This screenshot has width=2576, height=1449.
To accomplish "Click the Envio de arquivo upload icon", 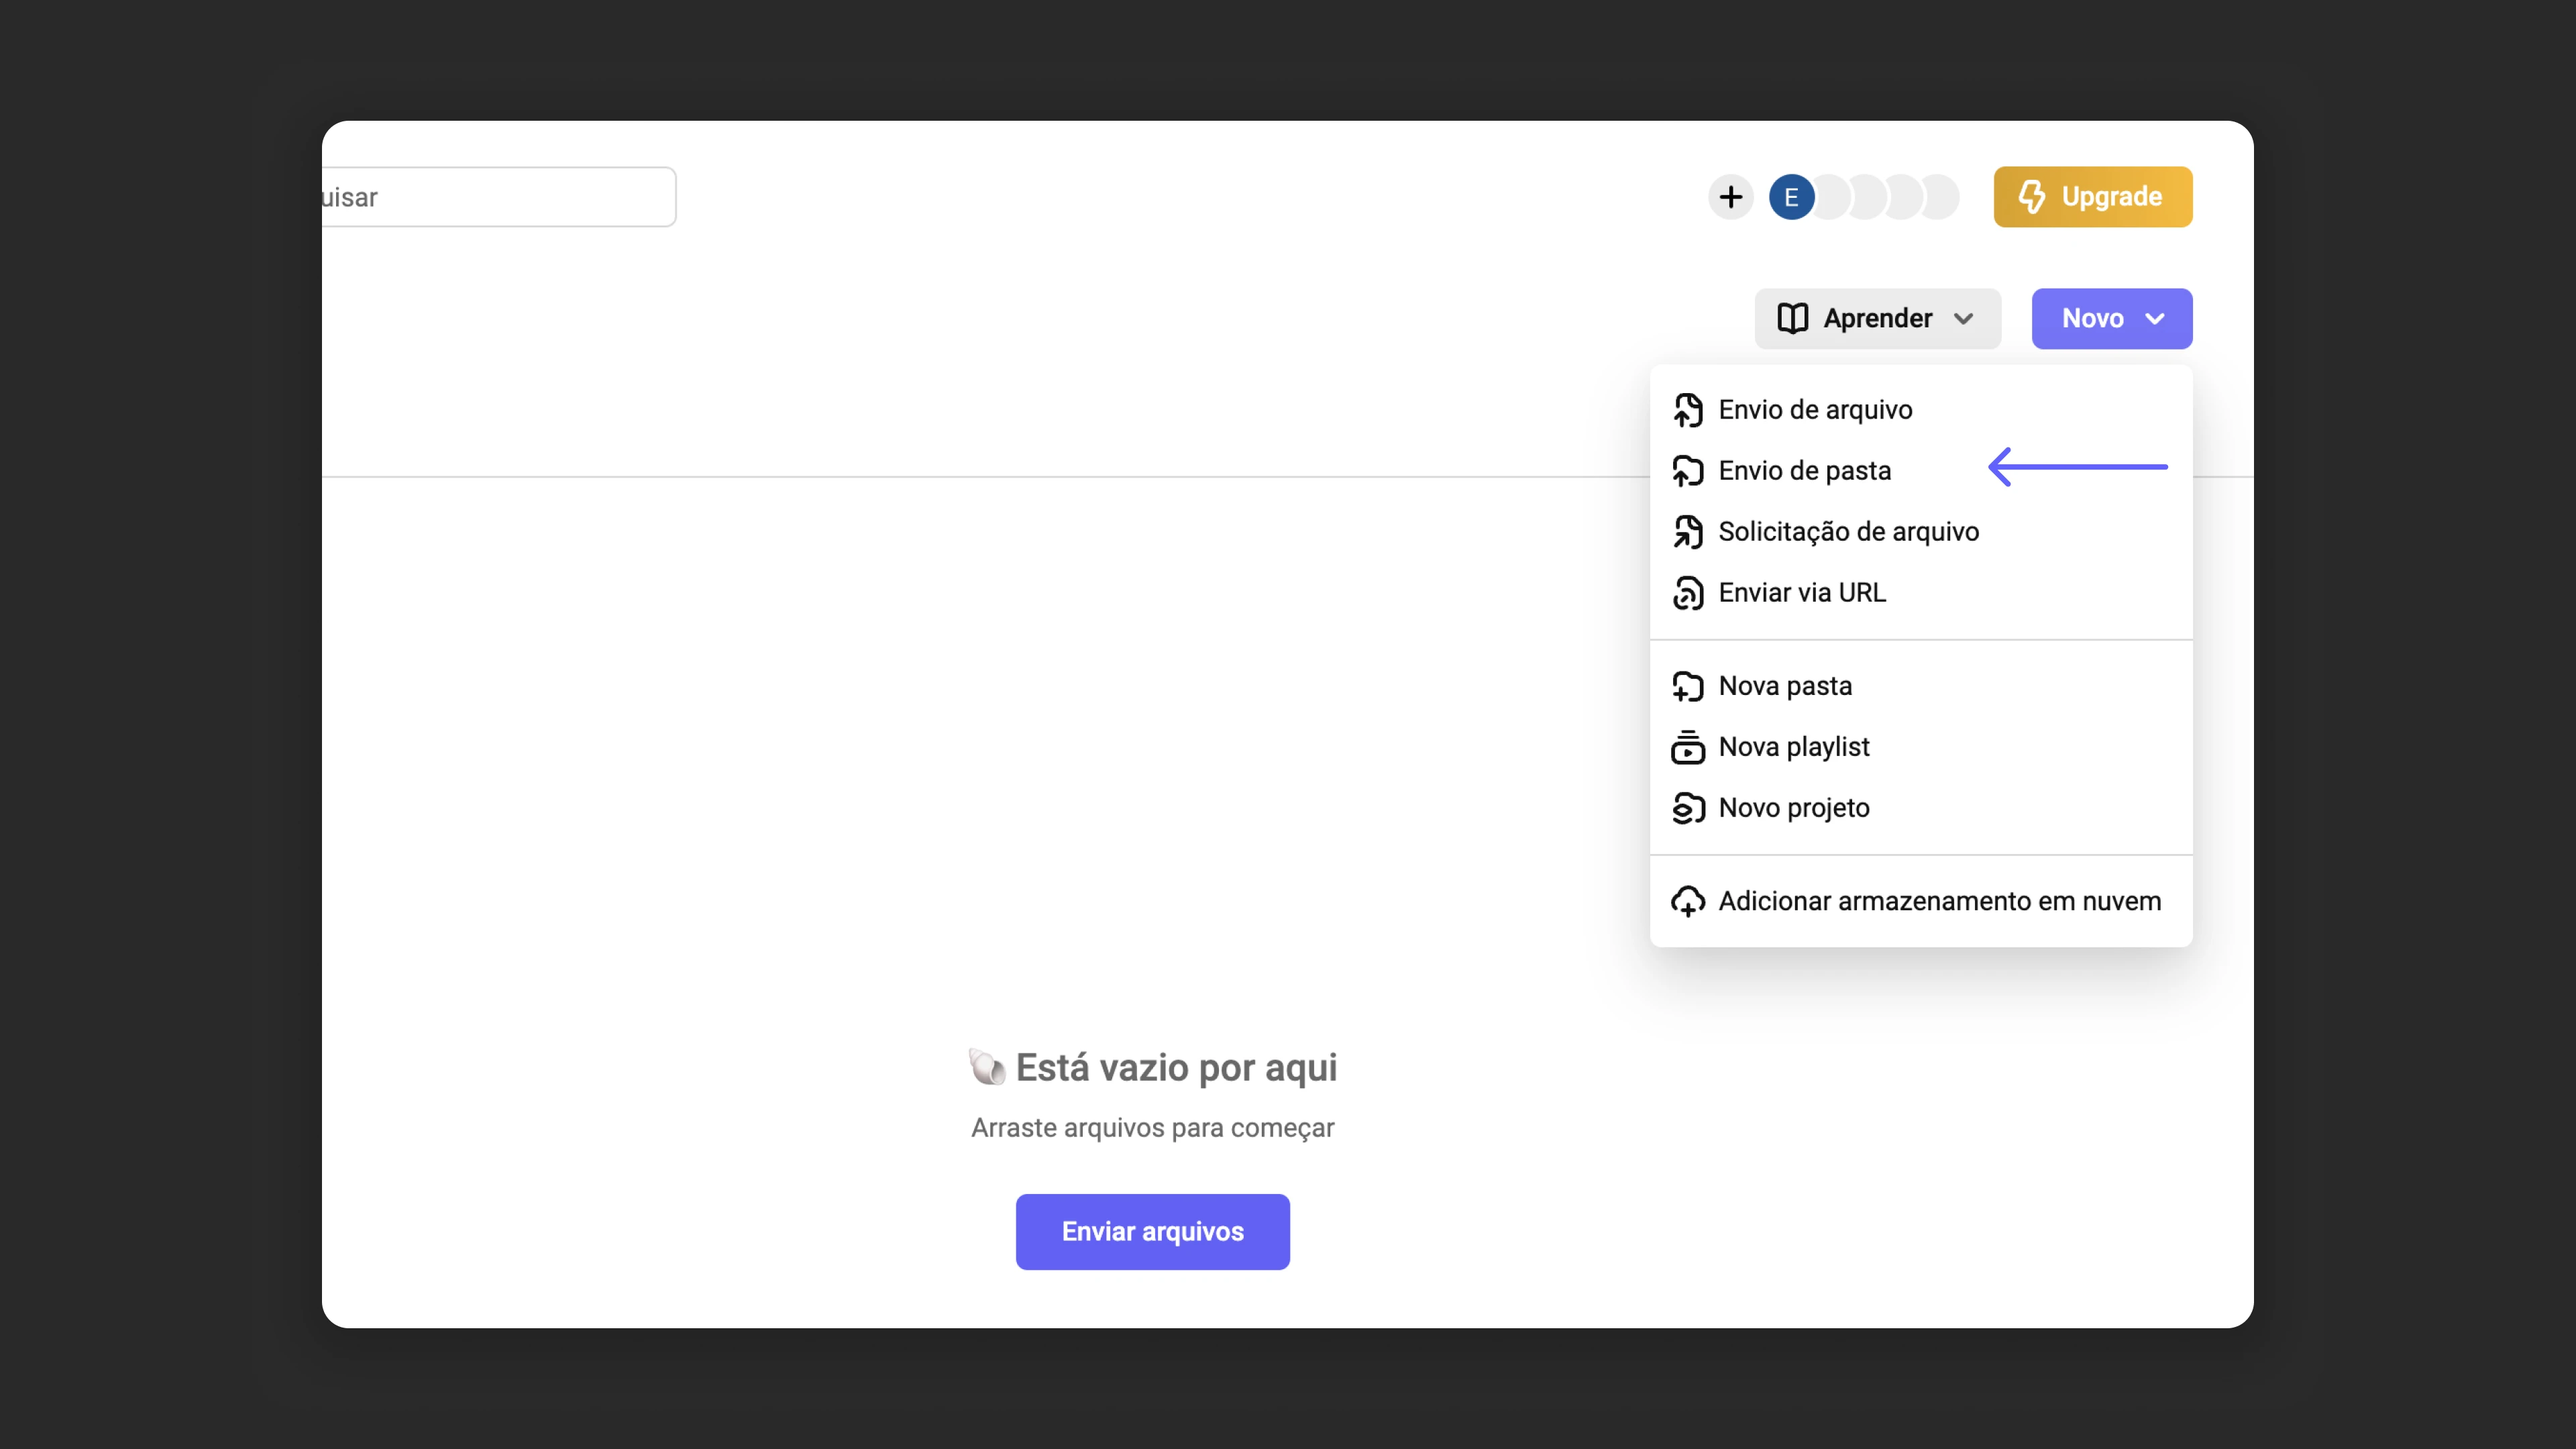I will coord(1688,410).
